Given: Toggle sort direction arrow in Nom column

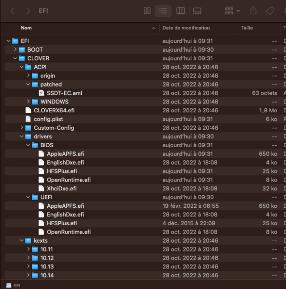Looking at the screenshot, I should (154, 28).
